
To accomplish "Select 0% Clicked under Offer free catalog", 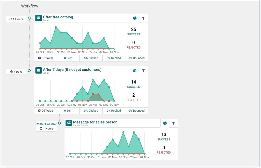I will click(x=91, y=58).
